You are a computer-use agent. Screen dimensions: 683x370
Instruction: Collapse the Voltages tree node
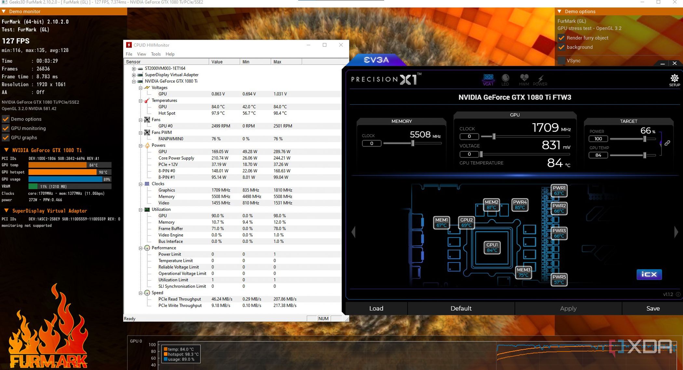141,88
